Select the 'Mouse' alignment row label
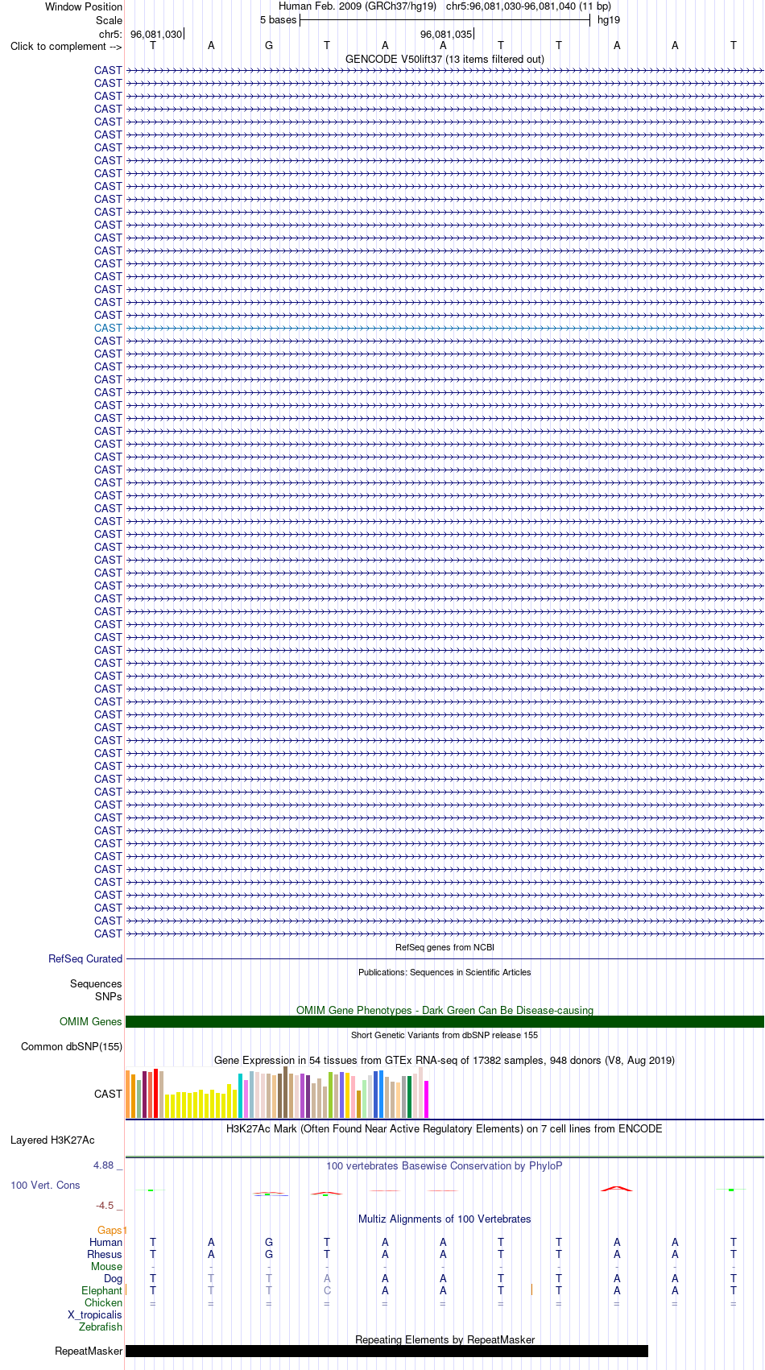Viewport: 765px width, 1370px height. 106,1266
